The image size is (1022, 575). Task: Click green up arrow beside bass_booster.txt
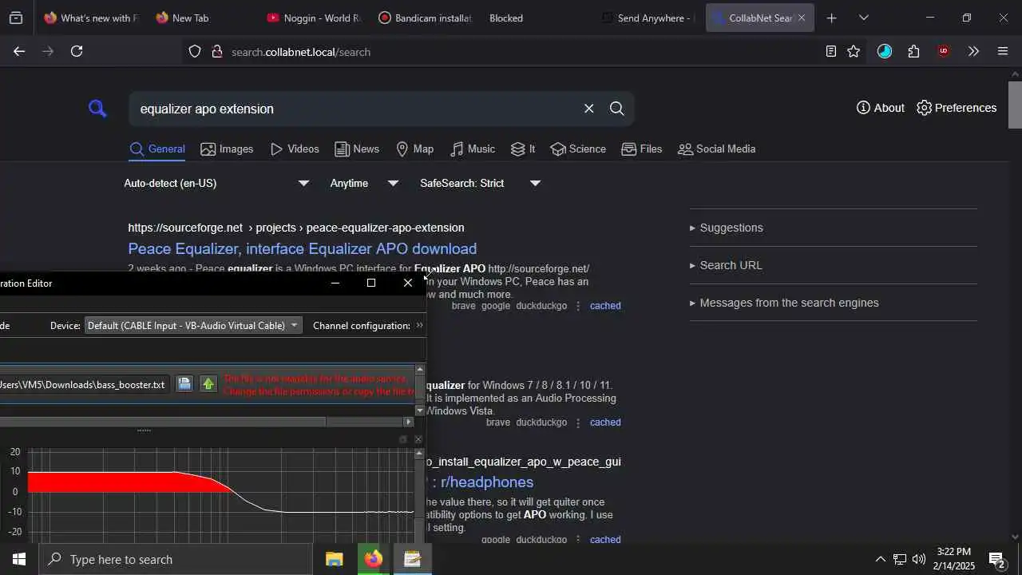(208, 384)
